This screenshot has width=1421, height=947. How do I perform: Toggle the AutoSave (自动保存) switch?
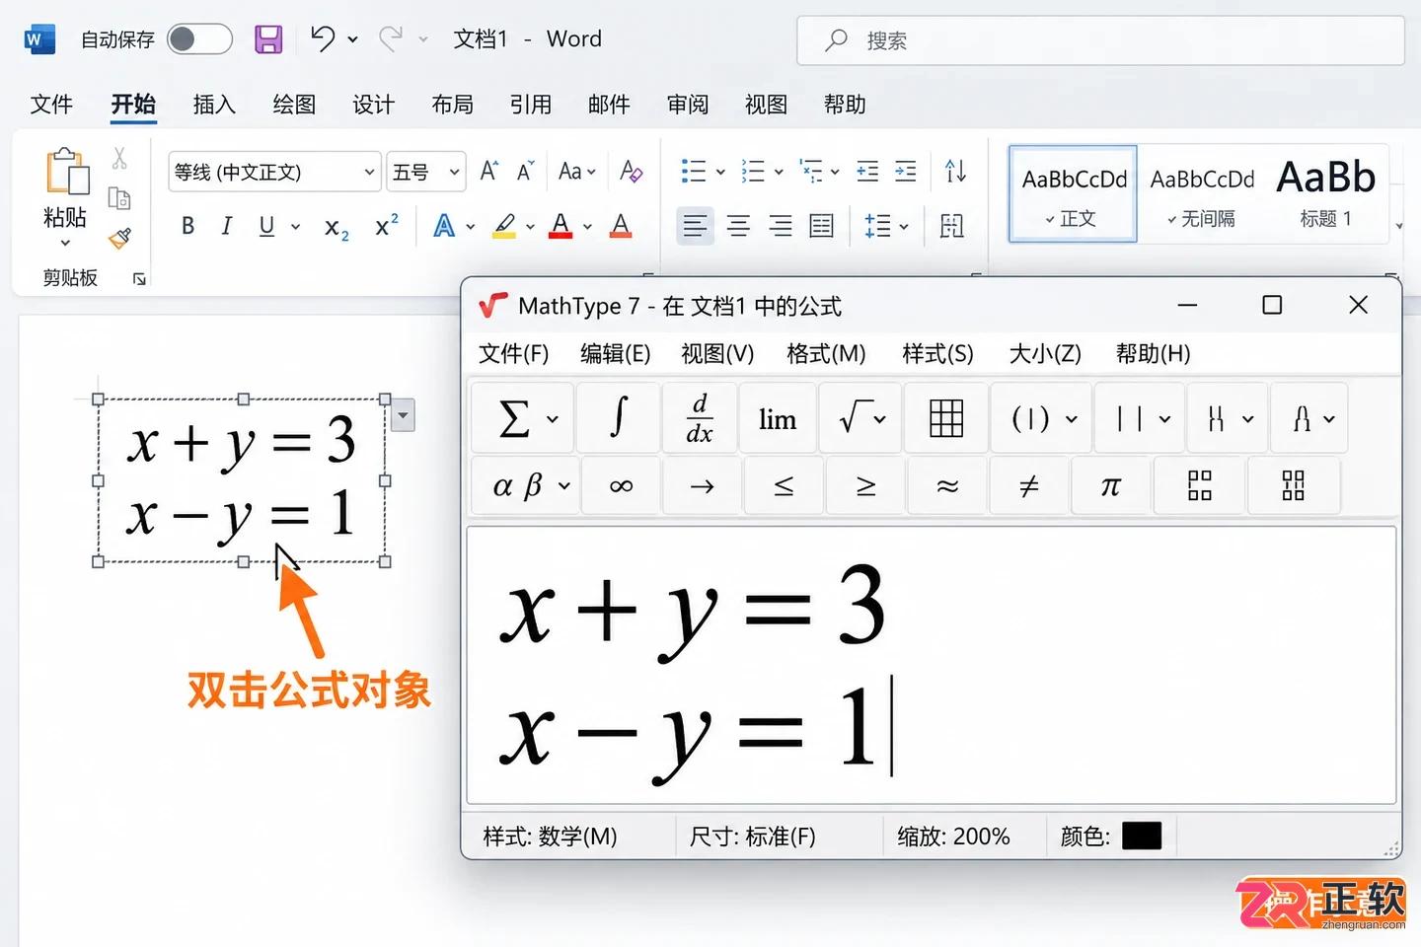199,39
